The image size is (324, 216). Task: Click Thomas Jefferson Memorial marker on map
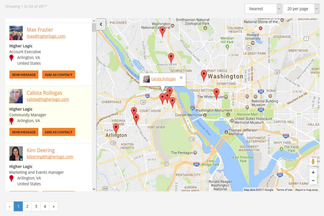226,132
